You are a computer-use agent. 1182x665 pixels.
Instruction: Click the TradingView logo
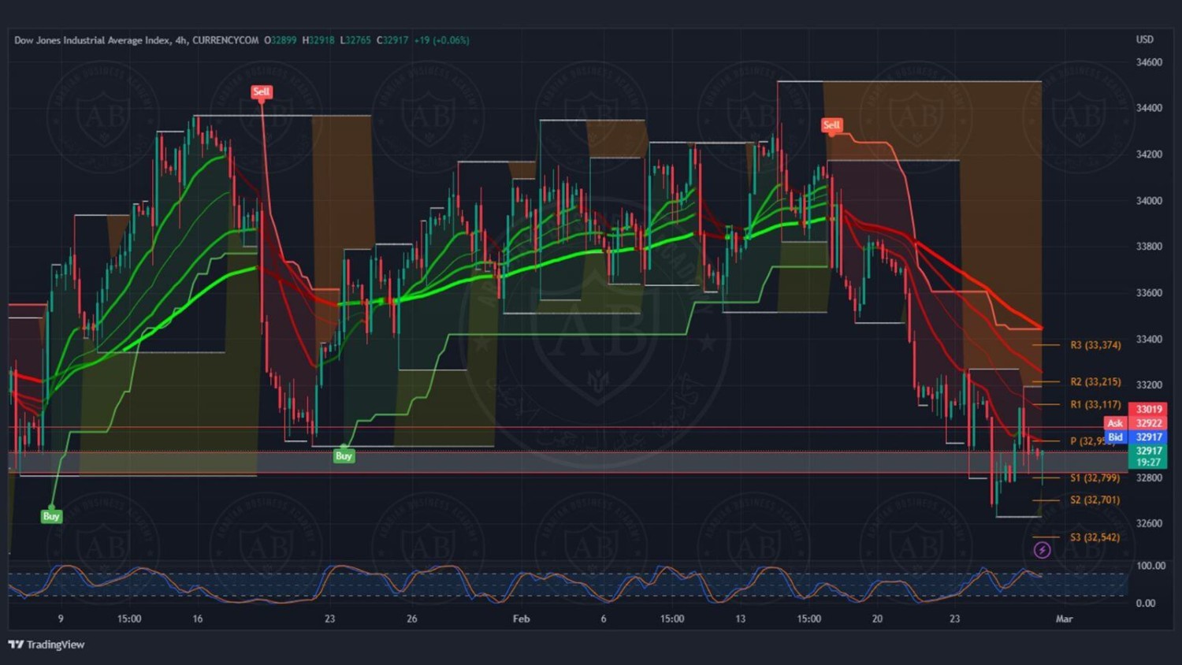[46, 645]
